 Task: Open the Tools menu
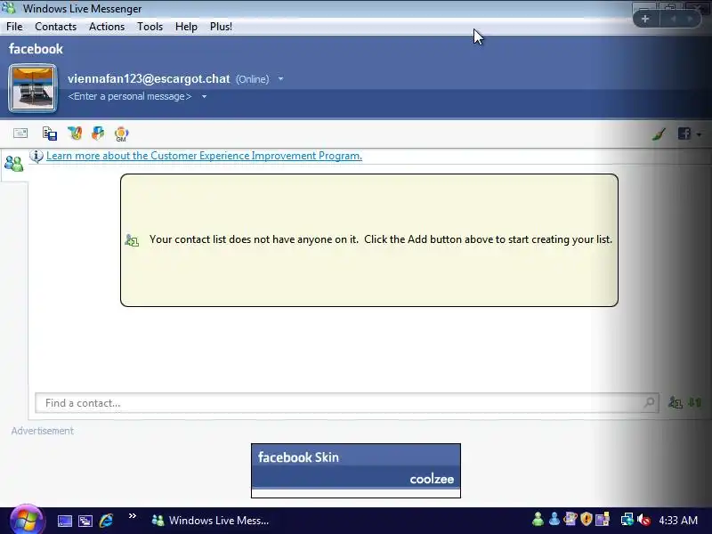coord(150,27)
